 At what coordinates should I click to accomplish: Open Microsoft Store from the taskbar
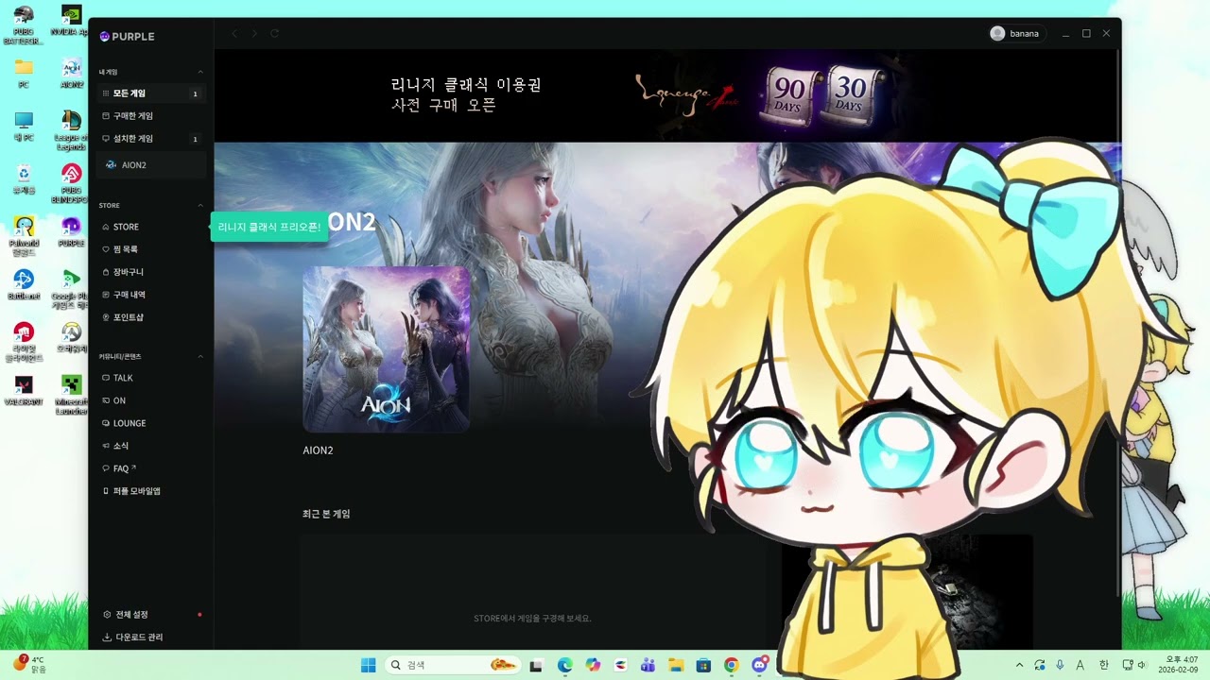702,665
